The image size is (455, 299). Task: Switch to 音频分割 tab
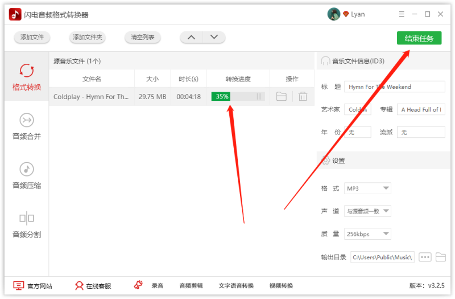tap(27, 224)
